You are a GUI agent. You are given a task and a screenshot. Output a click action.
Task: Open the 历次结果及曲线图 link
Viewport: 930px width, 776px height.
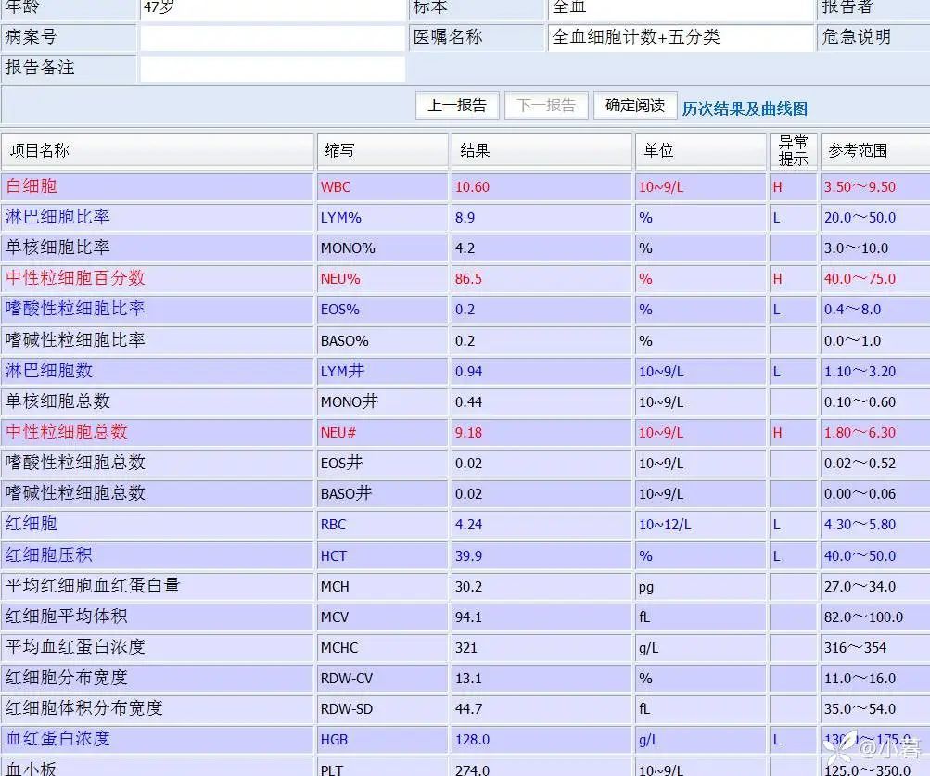click(x=745, y=108)
